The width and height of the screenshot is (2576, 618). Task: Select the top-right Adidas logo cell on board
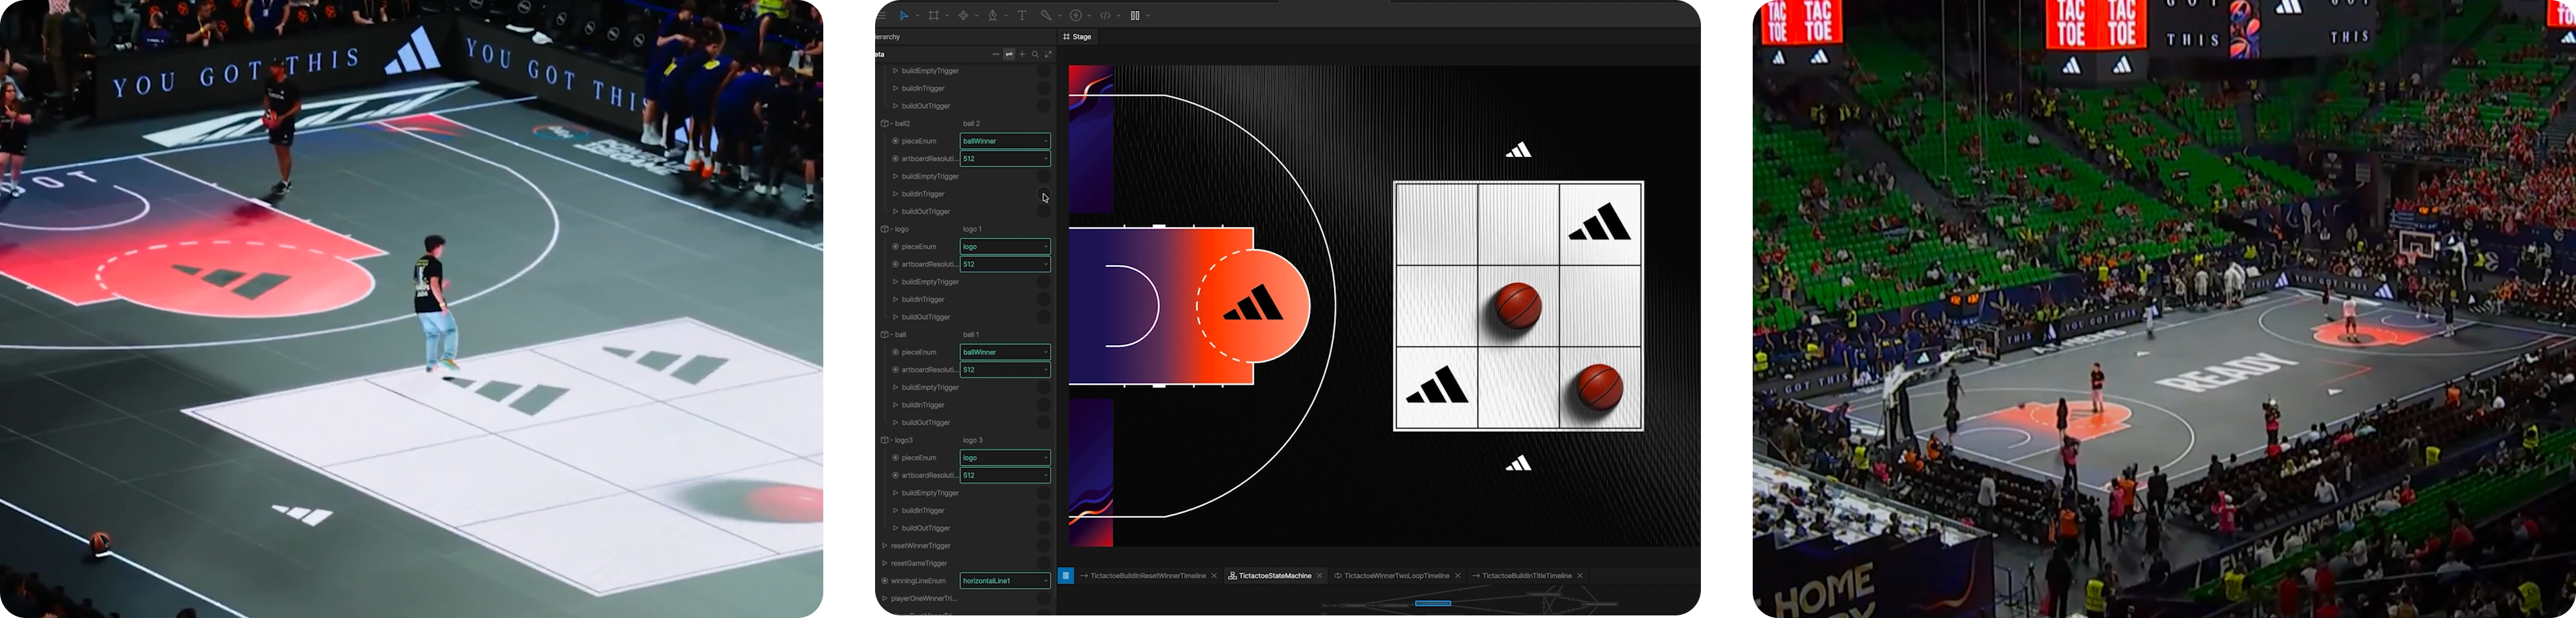click(x=1600, y=222)
